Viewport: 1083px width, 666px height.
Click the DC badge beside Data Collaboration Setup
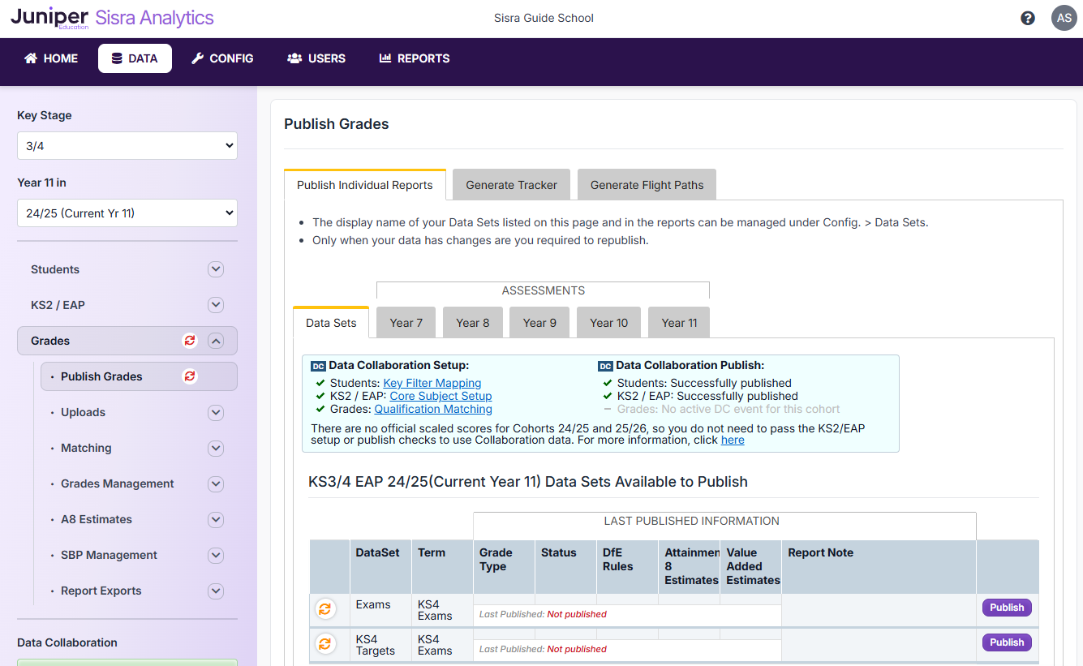(318, 366)
